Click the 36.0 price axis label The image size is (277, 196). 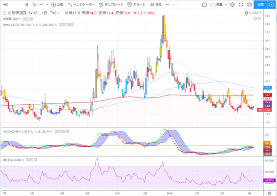pyautogui.click(x=267, y=16)
